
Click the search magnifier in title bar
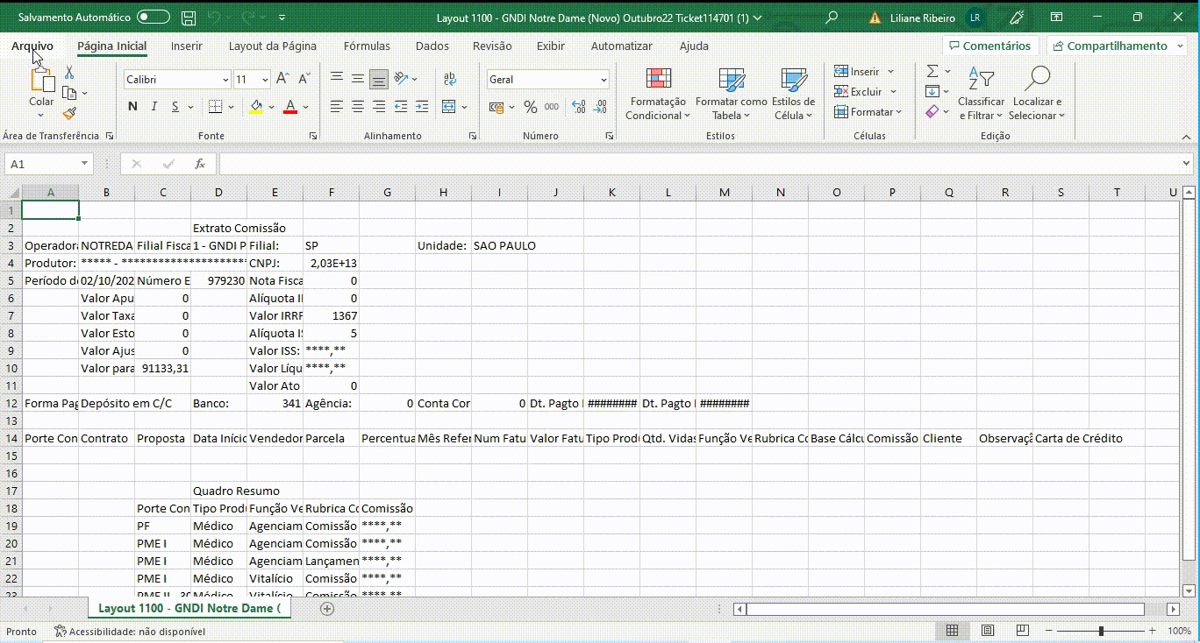tap(832, 18)
